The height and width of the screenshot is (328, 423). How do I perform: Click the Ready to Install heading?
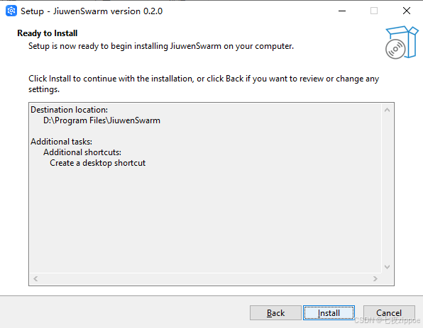tap(48, 33)
